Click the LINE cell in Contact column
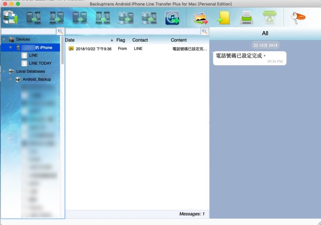The image size is (321, 225). coord(138,49)
